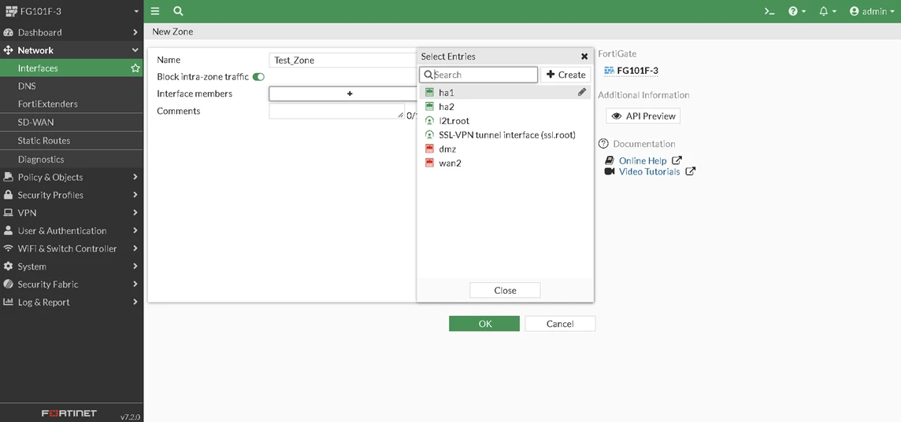This screenshot has height=422, width=901.
Task: Collapse the Network menu chevron
Action: tap(135, 50)
